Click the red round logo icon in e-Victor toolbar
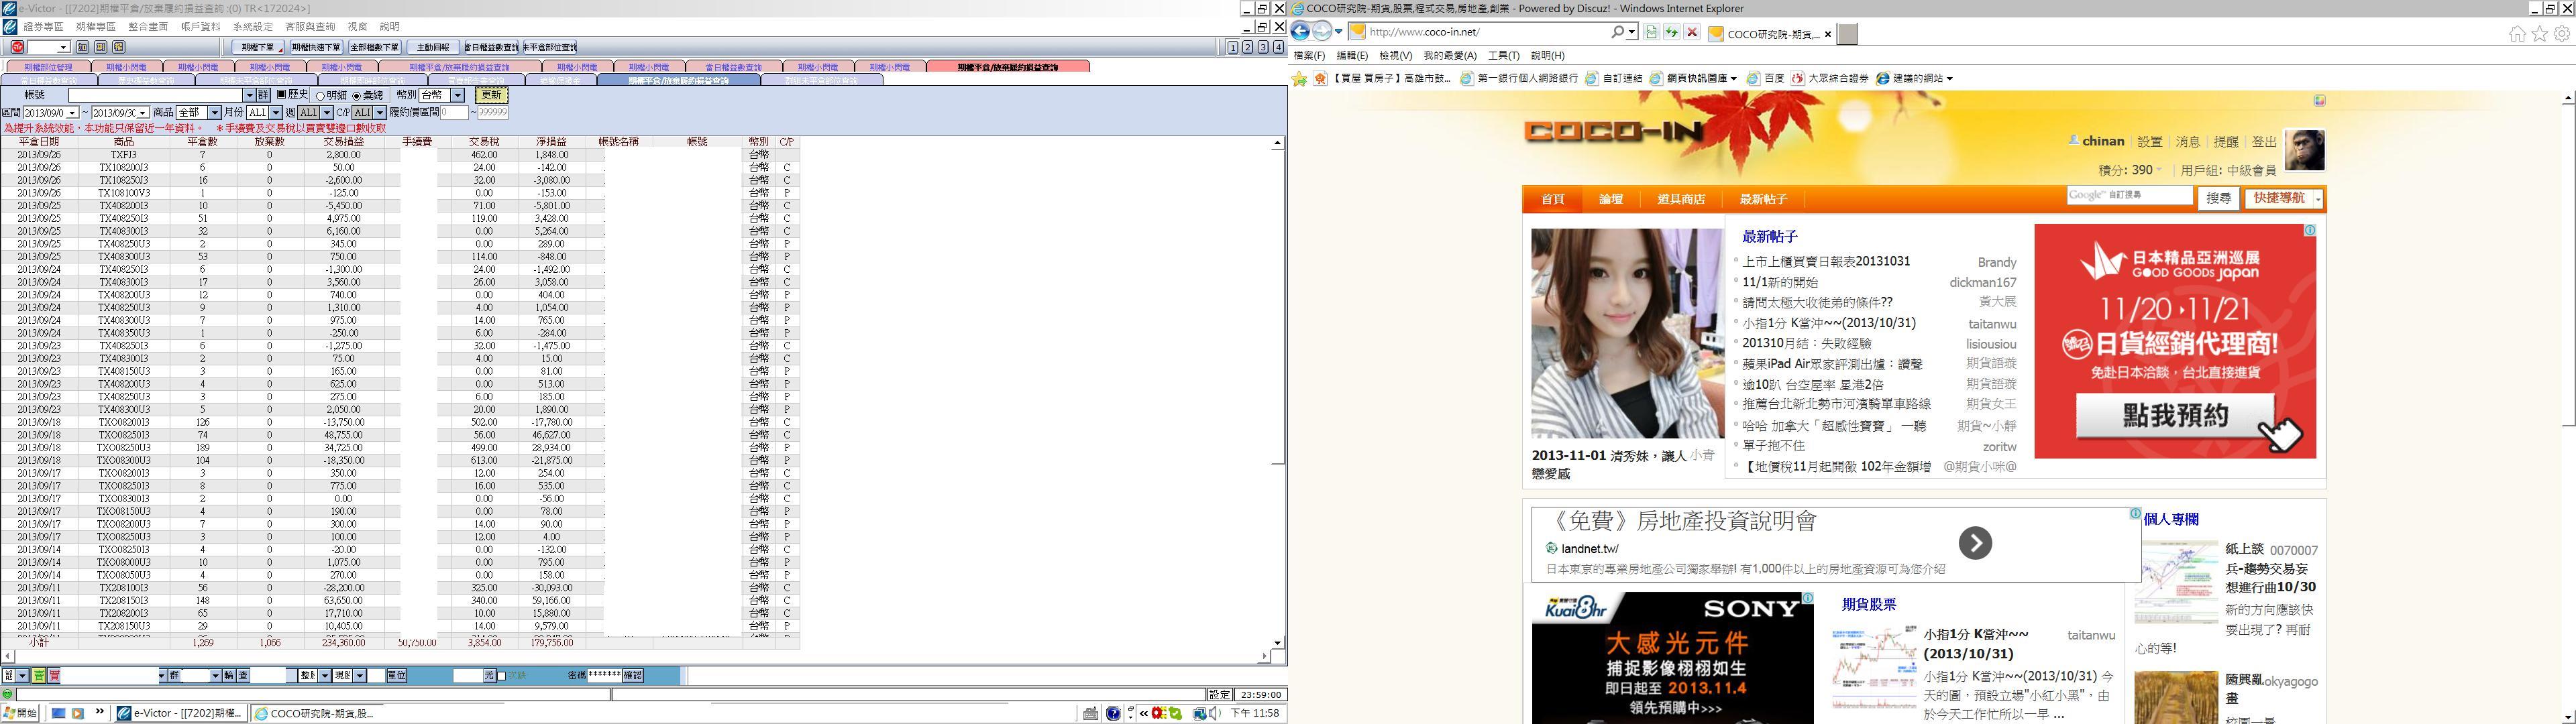This screenshot has height=724, width=2576. click(17, 47)
